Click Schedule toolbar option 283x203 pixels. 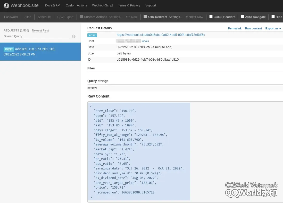click(44, 17)
